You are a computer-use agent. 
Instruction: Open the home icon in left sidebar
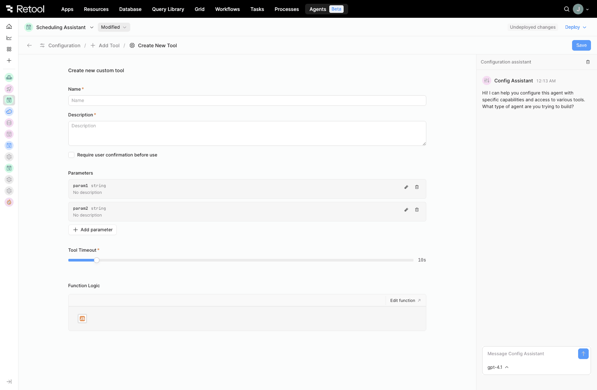(x=9, y=26)
